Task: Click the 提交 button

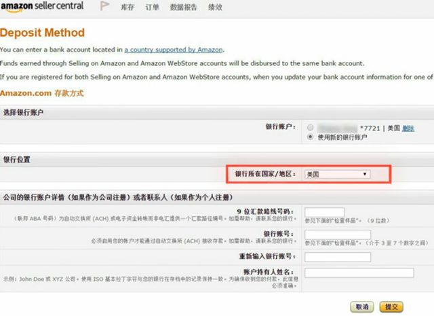Action: click(x=391, y=307)
